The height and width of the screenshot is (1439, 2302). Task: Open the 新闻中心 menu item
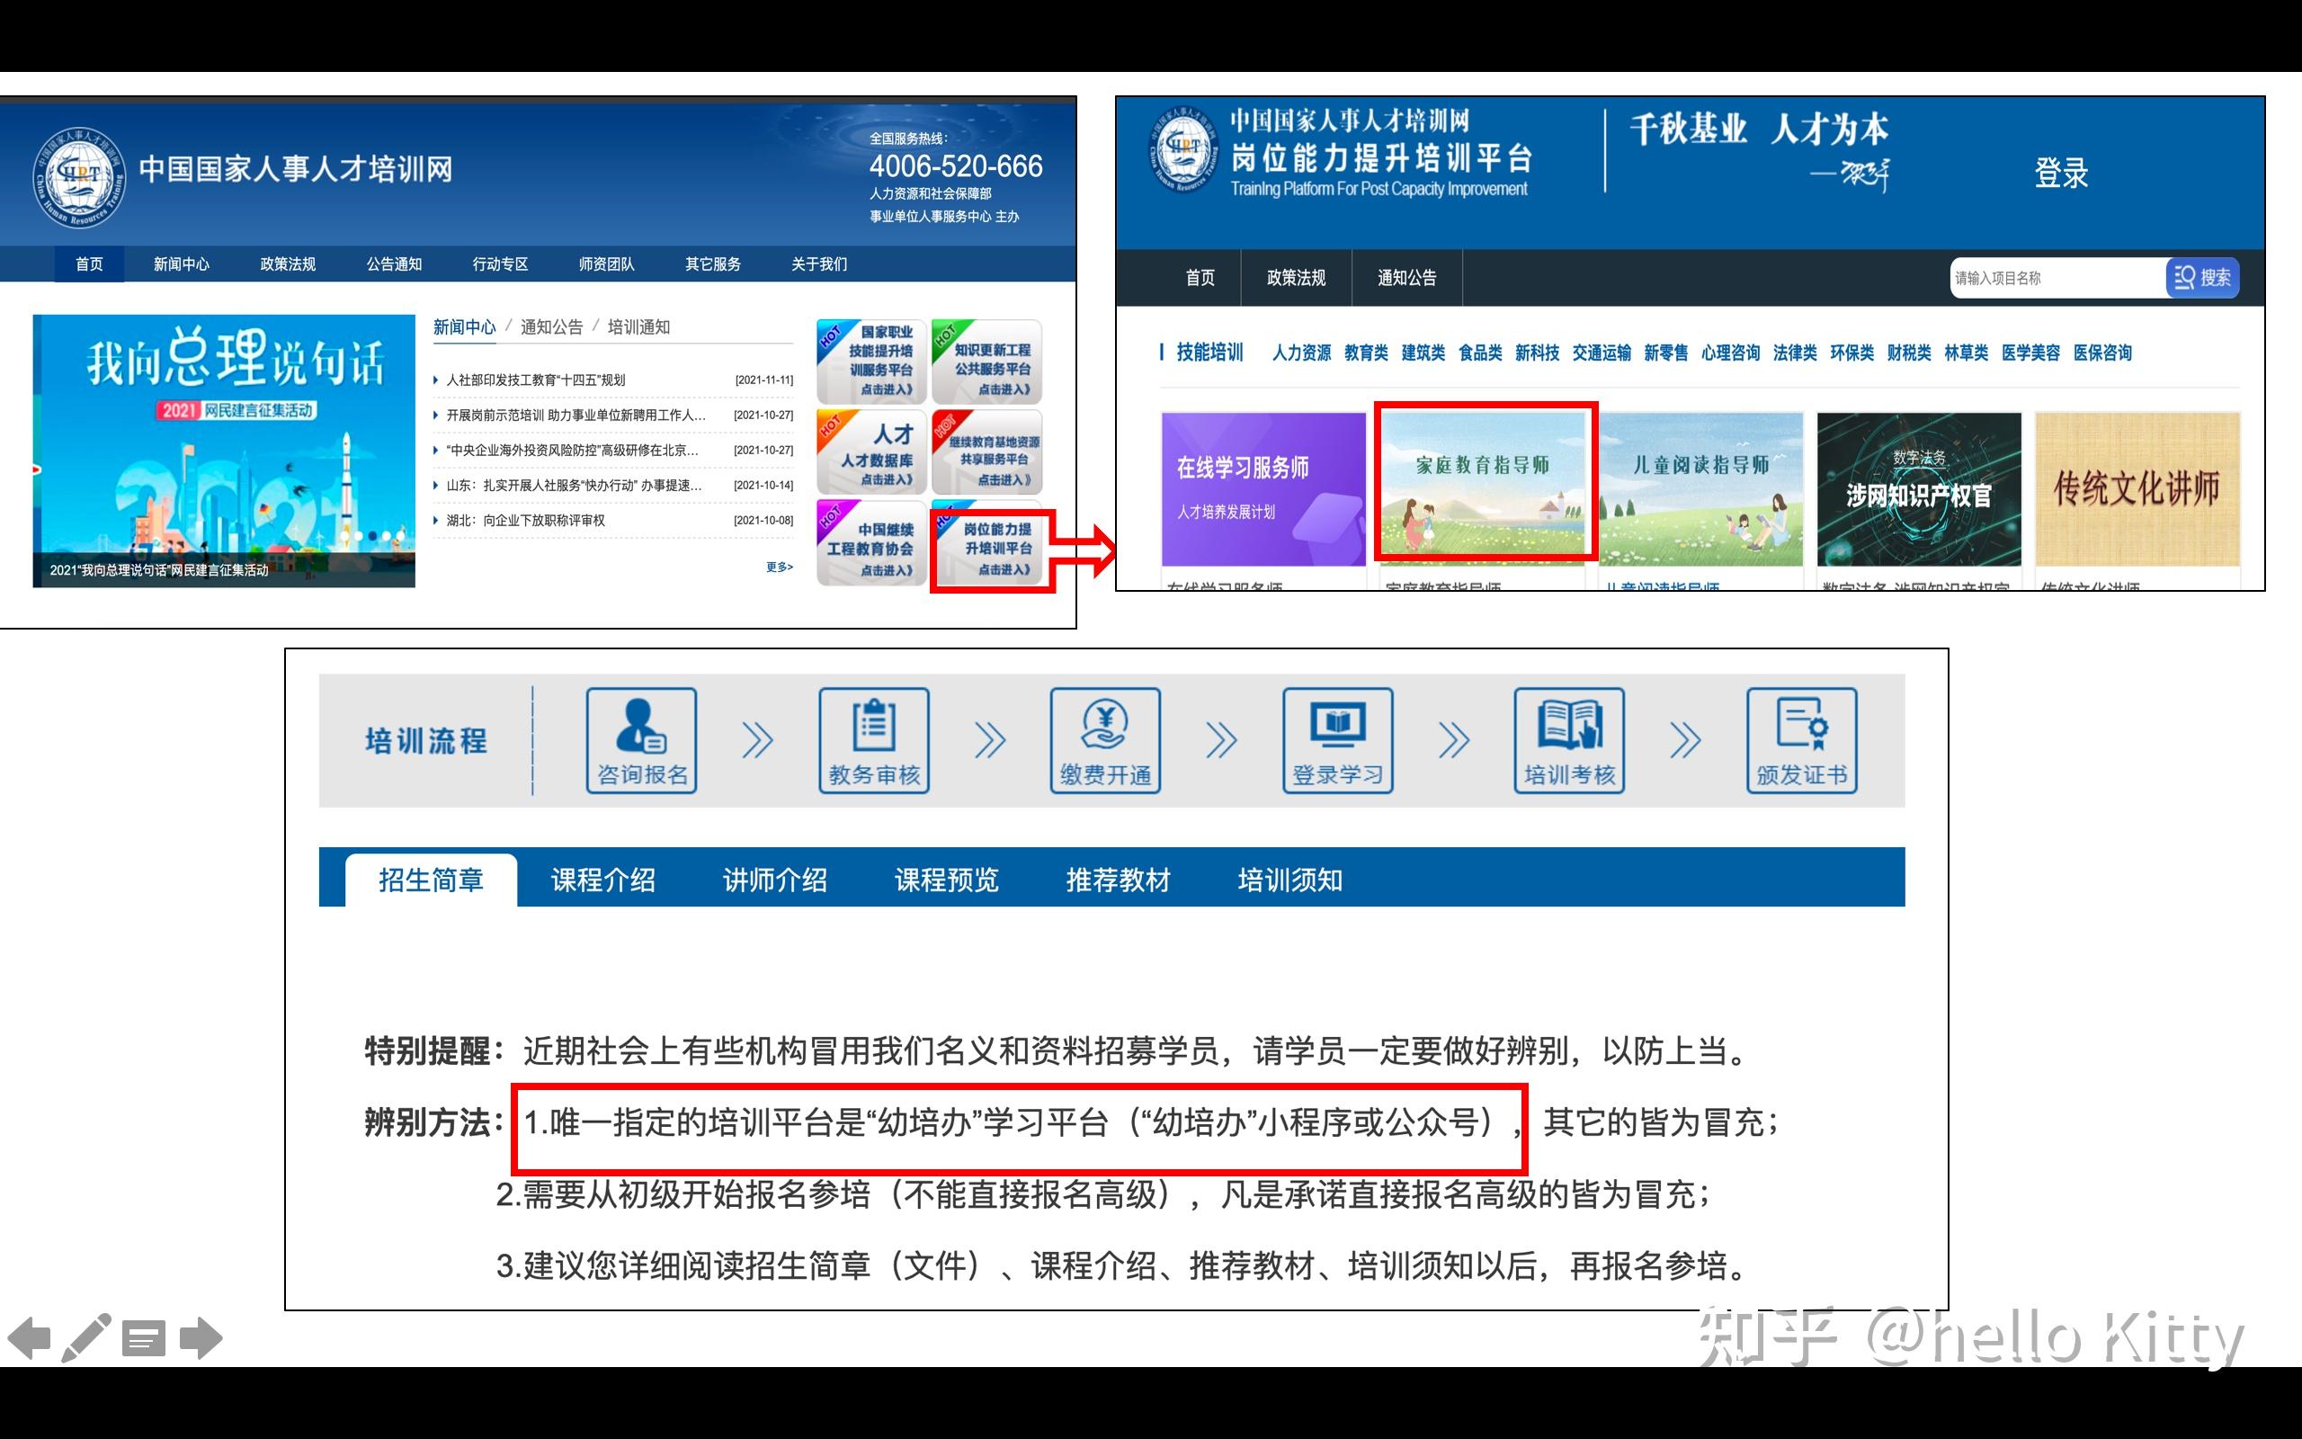180,264
